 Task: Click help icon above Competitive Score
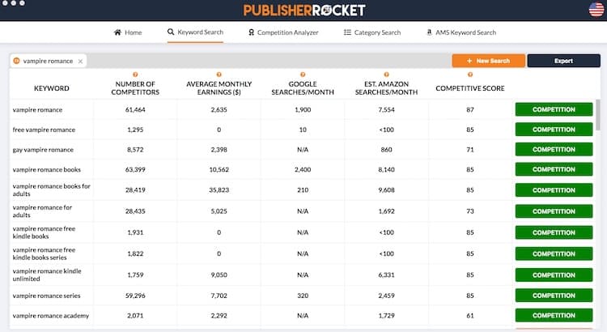coord(469,74)
